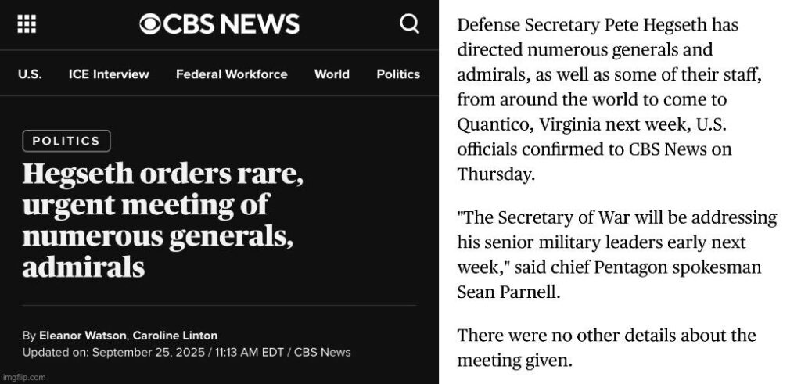Navigate to the World section
The height and width of the screenshot is (384, 801).
332,74
